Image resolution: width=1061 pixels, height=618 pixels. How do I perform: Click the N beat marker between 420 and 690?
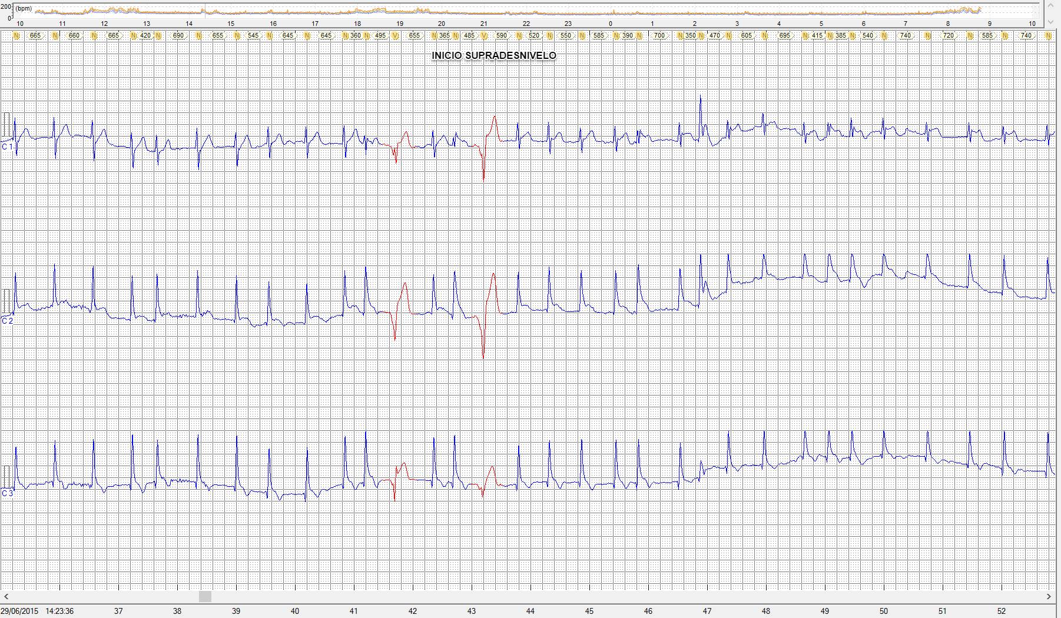(x=158, y=35)
